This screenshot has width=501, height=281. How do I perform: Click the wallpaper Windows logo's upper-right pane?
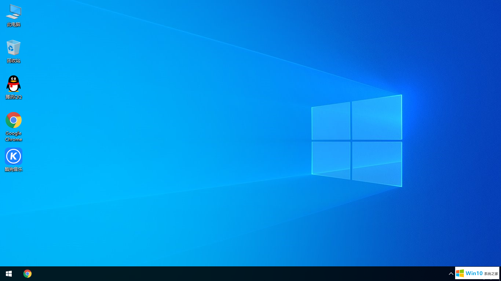(x=377, y=118)
